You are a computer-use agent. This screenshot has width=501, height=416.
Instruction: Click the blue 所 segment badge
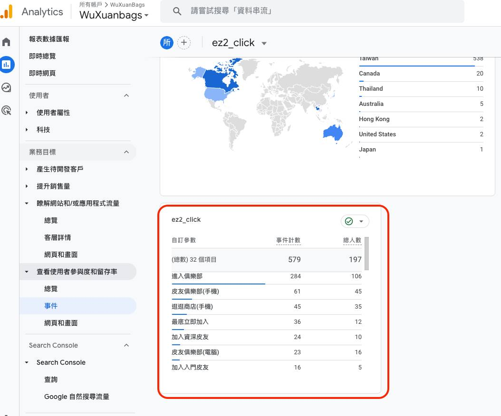coord(167,42)
